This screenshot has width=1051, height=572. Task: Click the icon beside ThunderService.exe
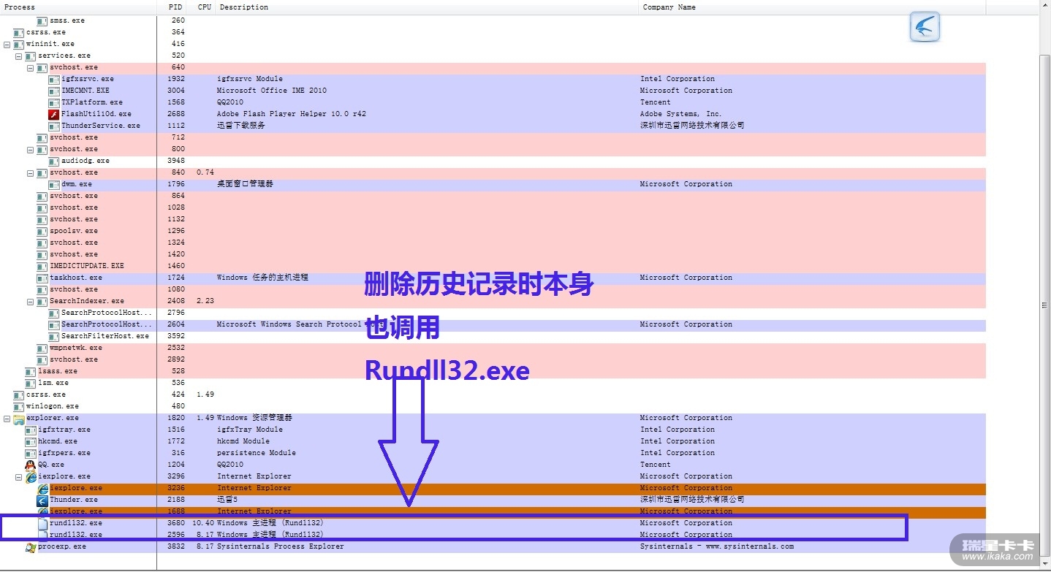[54, 126]
